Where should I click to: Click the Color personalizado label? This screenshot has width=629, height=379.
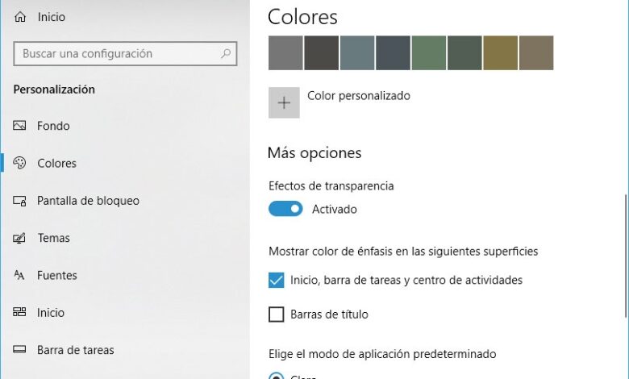(359, 96)
